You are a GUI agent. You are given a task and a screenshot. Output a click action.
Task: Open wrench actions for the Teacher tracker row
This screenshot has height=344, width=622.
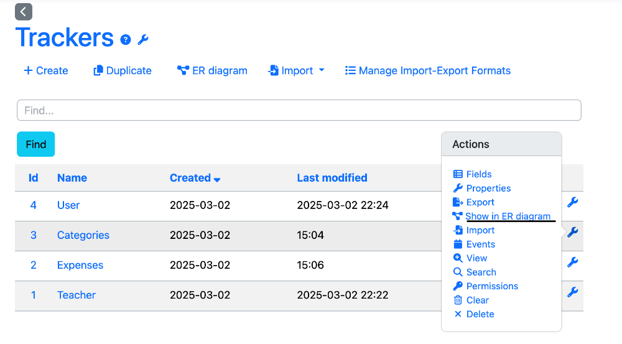click(x=572, y=292)
